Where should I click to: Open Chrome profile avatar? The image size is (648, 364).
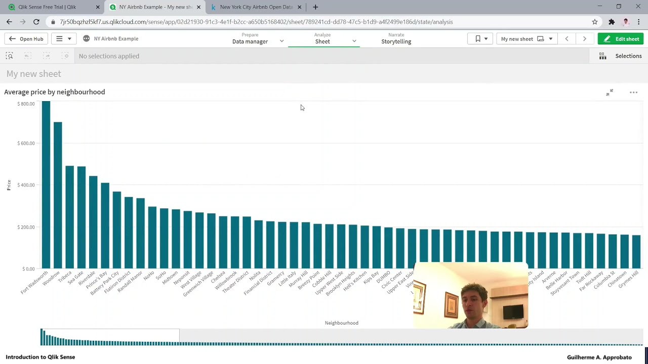[626, 22]
